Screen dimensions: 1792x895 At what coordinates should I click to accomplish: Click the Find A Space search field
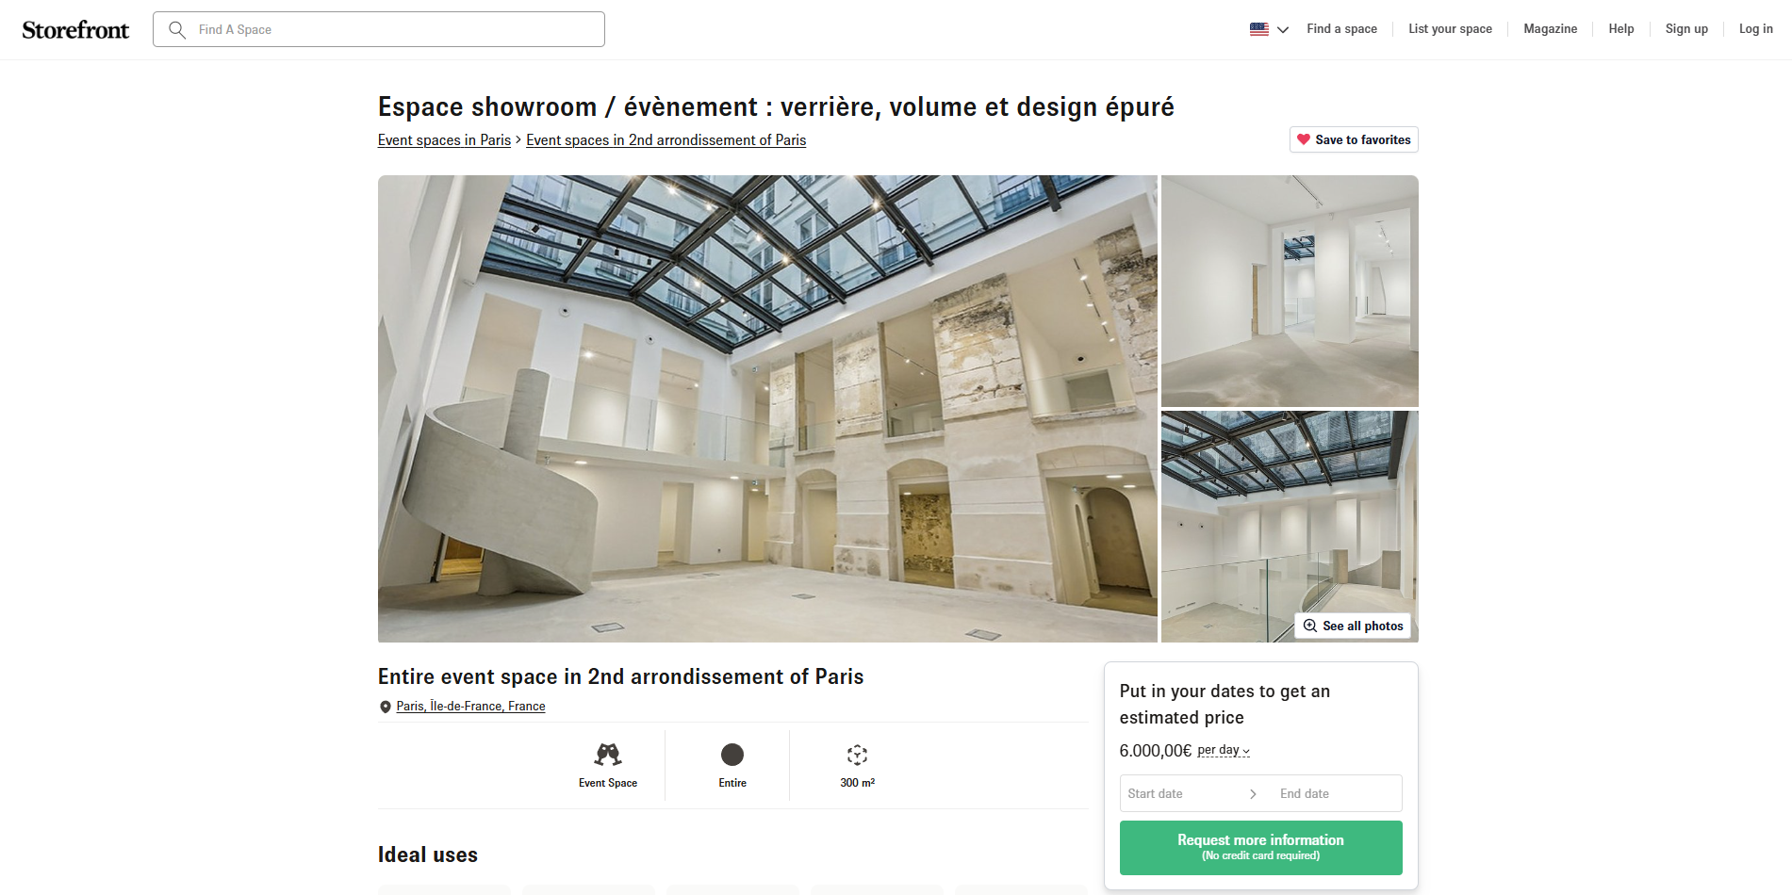pos(379,29)
